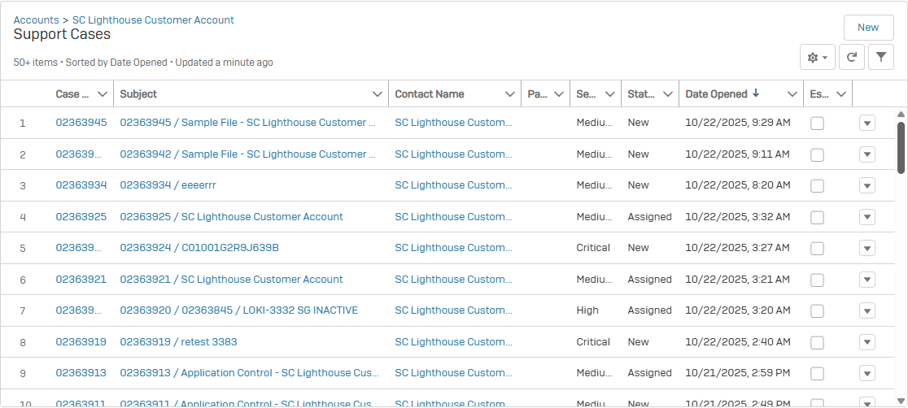This screenshot has width=908, height=408.
Task: Click the refresh list icon
Action: pyautogui.click(x=851, y=57)
